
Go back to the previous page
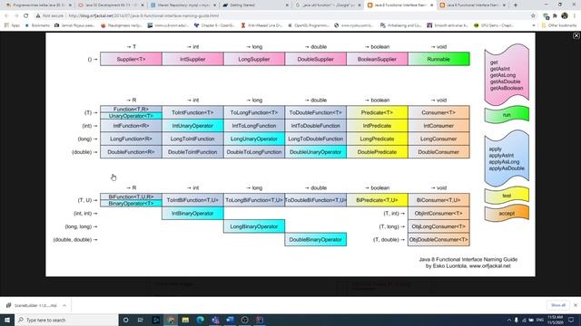point(6,16)
